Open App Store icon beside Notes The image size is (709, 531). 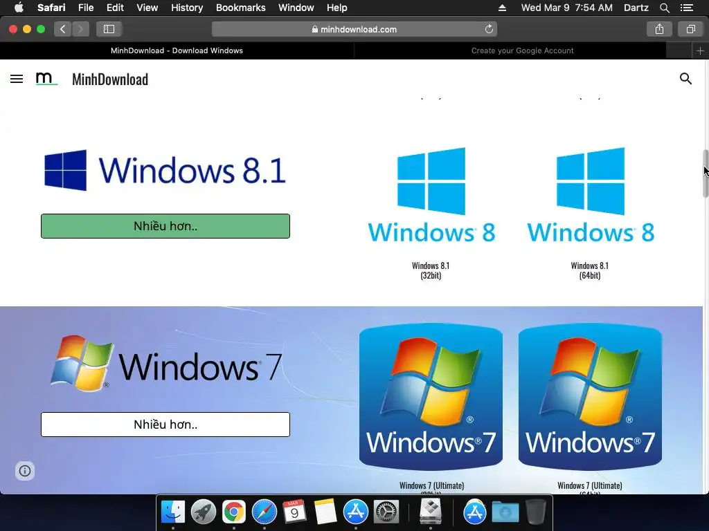point(356,512)
